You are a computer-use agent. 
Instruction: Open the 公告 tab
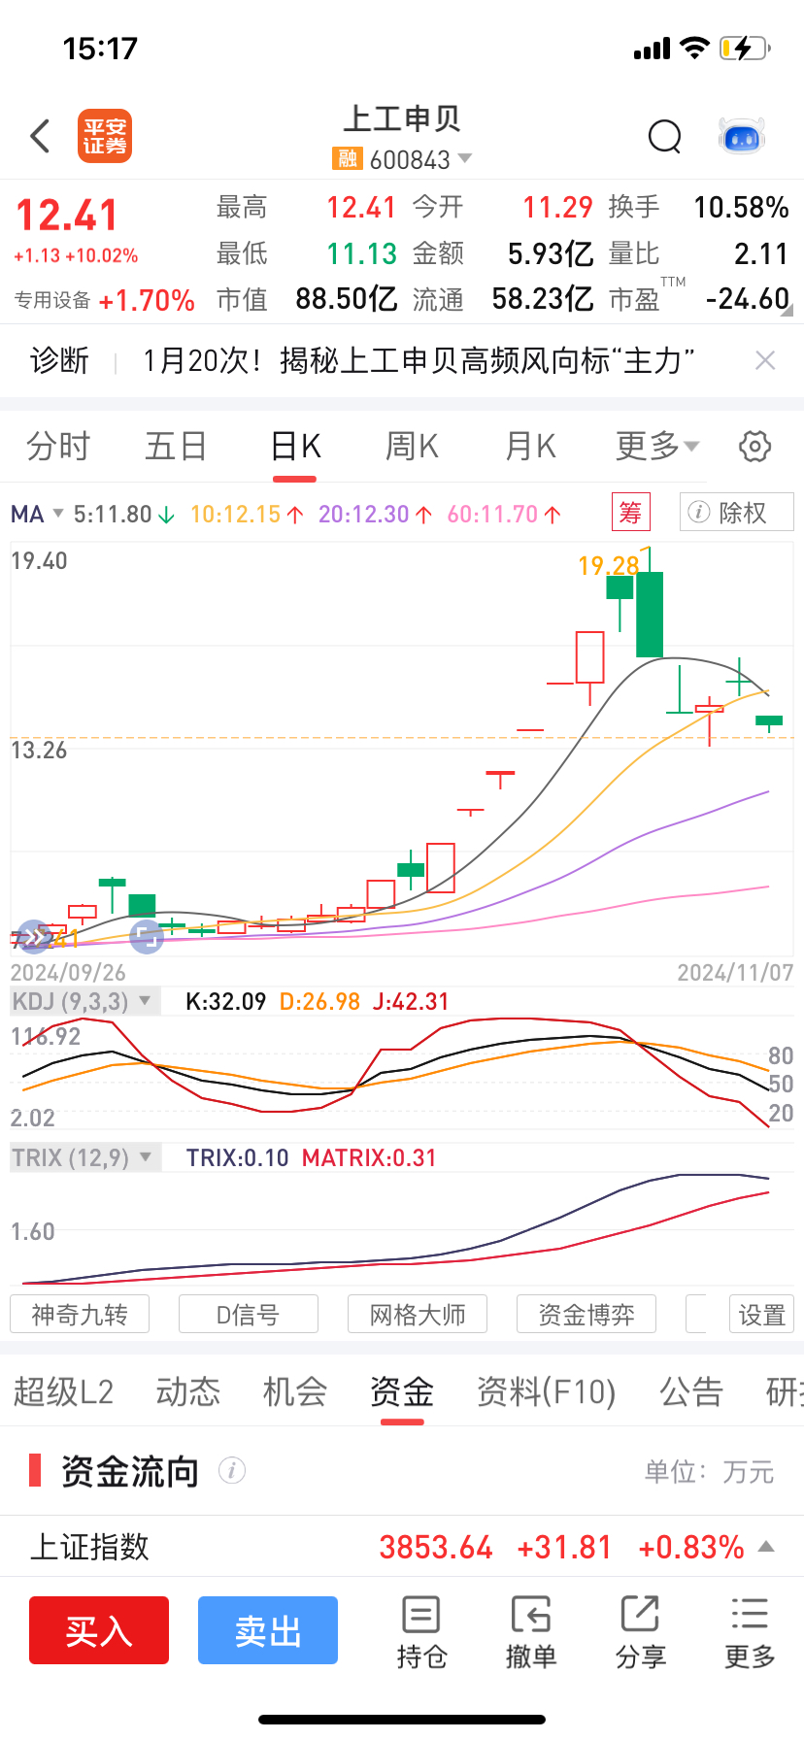(691, 1391)
